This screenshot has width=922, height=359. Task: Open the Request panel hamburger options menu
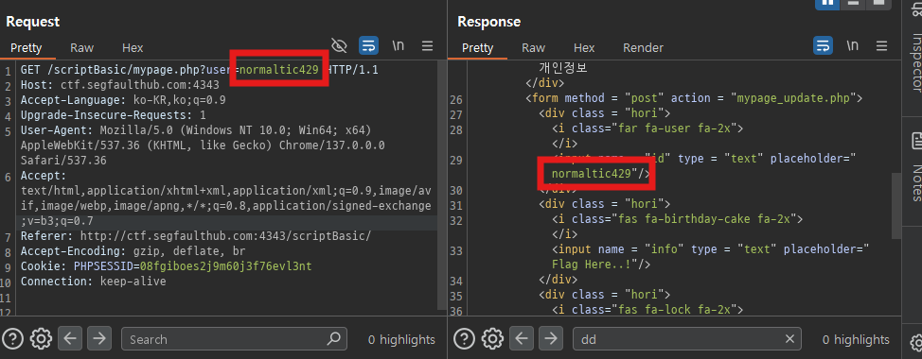[x=428, y=45]
